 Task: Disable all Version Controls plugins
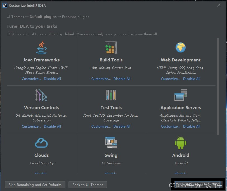click(52, 126)
